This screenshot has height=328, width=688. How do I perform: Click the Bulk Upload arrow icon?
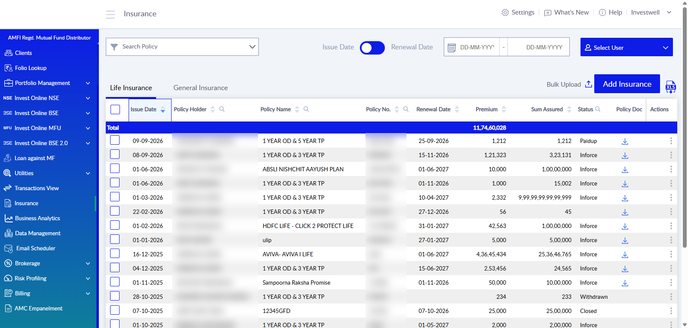(x=589, y=84)
